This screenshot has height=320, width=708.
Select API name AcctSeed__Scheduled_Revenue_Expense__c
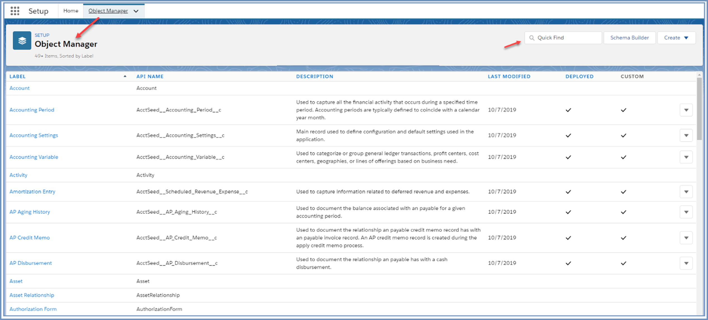(x=192, y=192)
